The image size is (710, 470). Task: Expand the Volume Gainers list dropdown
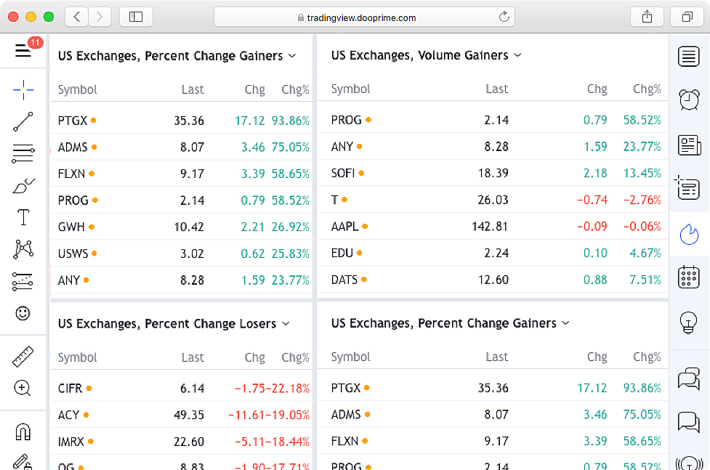(517, 55)
